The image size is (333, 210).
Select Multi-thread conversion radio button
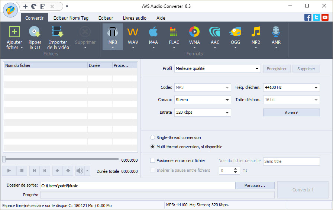pos(152,147)
